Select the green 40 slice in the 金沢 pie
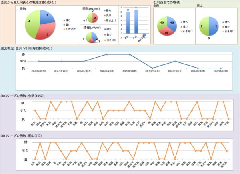The image size is (240, 174). click(x=161, y=23)
